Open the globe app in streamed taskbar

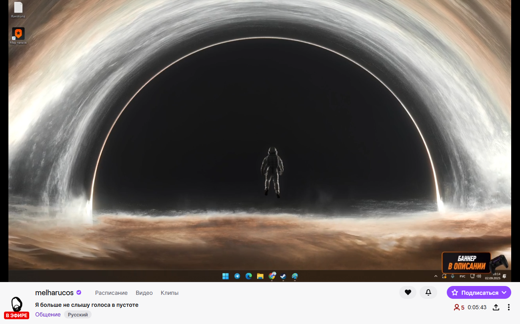[x=295, y=276]
